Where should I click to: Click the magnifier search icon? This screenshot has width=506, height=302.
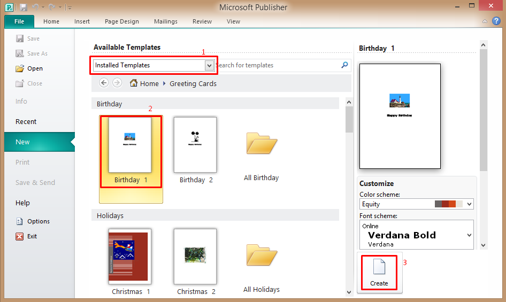point(344,65)
